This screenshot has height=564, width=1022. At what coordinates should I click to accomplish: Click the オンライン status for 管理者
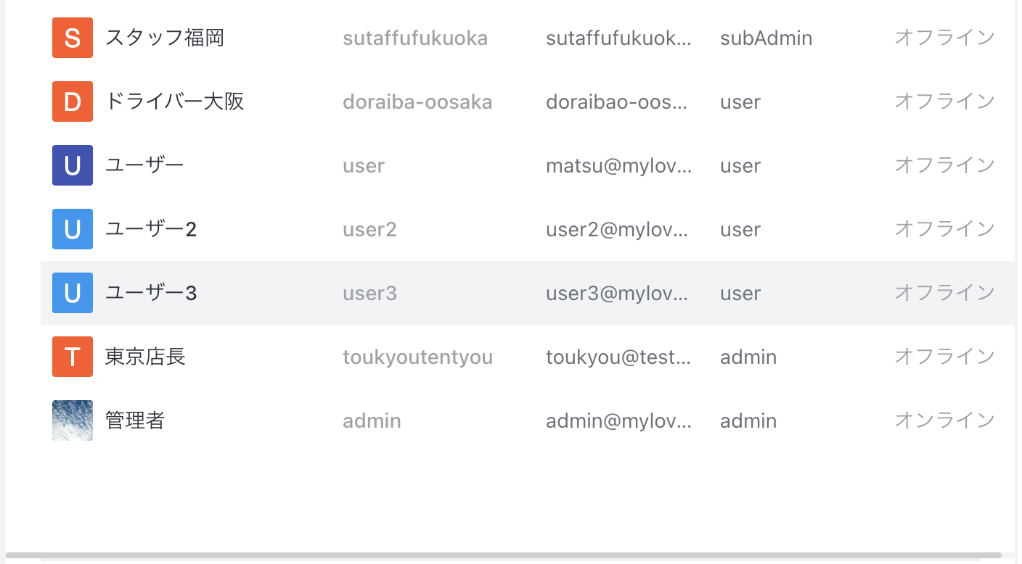(944, 420)
